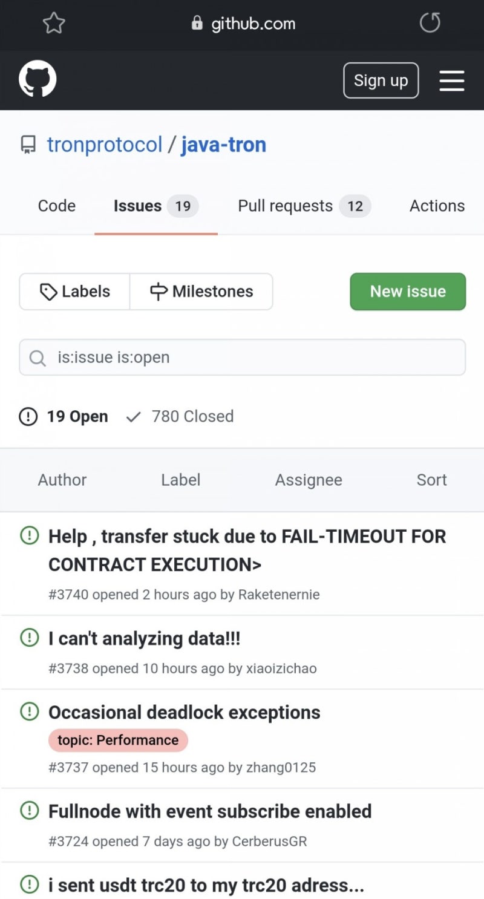484x899 pixels.
Task: Open the hamburger navigation menu
Action: click(x=451, y=80)
